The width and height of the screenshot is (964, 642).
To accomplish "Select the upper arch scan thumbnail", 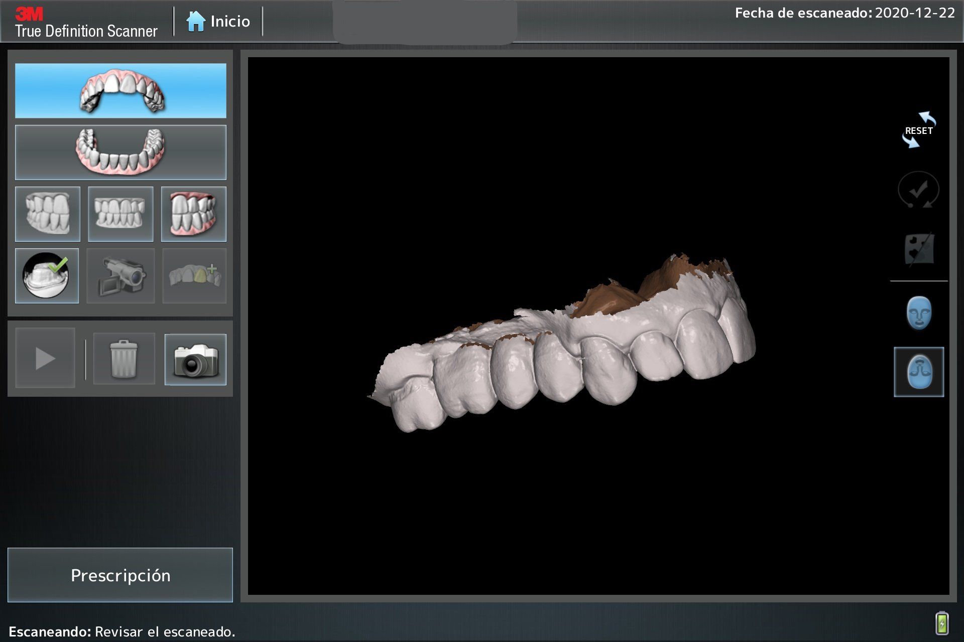I will (120, 91).
